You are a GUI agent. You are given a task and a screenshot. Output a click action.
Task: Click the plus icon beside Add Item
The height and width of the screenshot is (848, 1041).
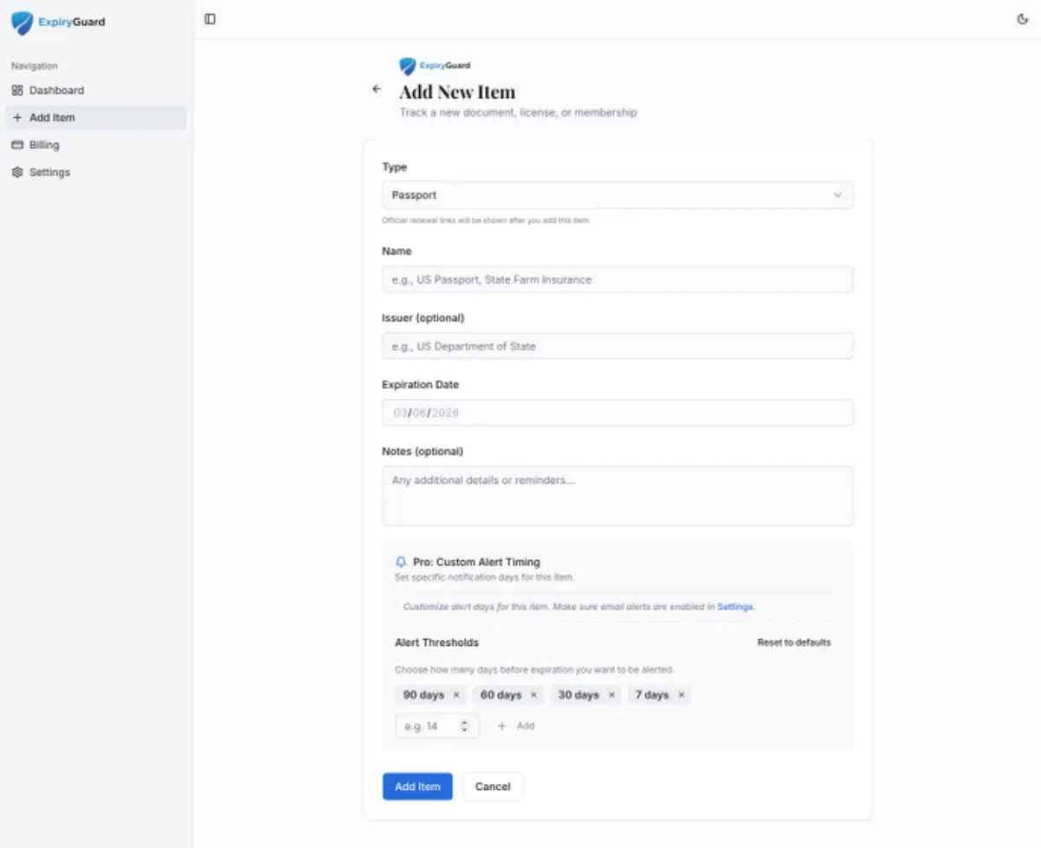[17, 118]
